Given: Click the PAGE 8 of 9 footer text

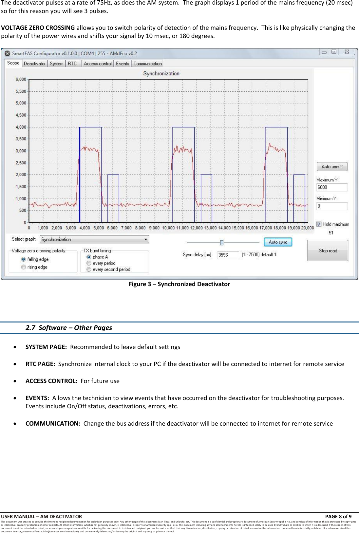Looking at the screenshot, I should coord(338,517).
